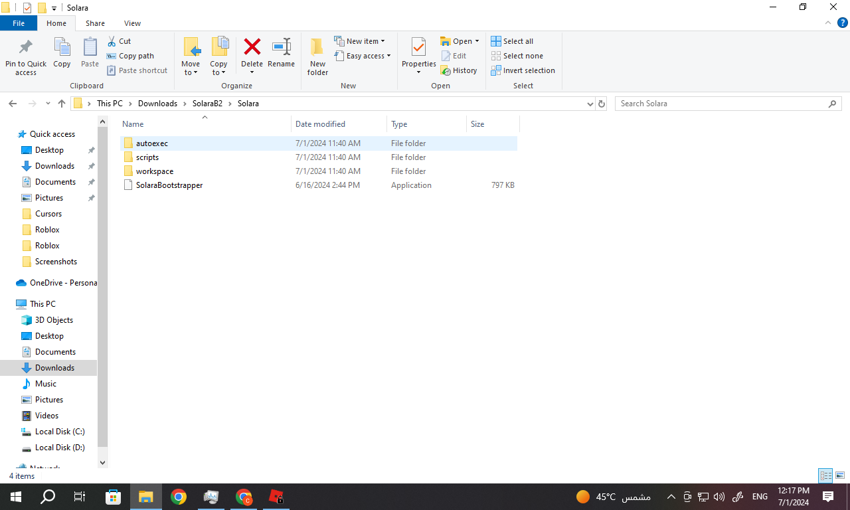Go back to previous folder

click(13, 104)
